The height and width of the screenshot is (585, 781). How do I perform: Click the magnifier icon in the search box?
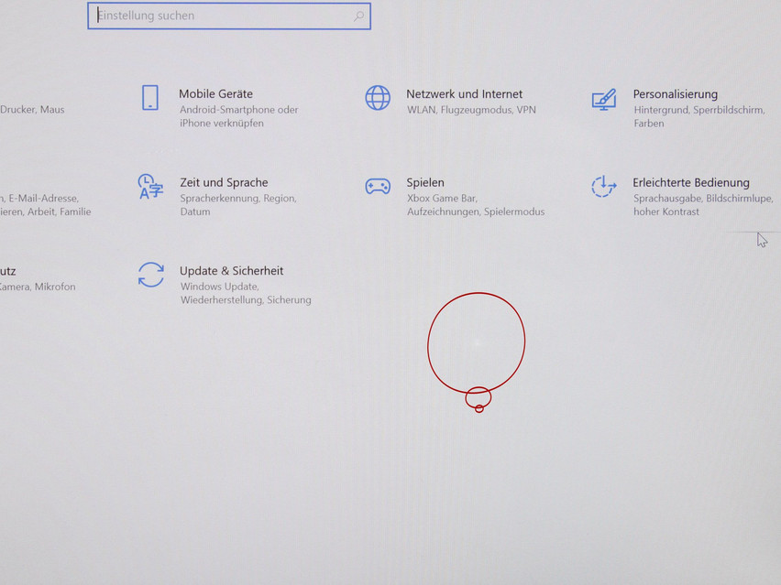[358, 16]
